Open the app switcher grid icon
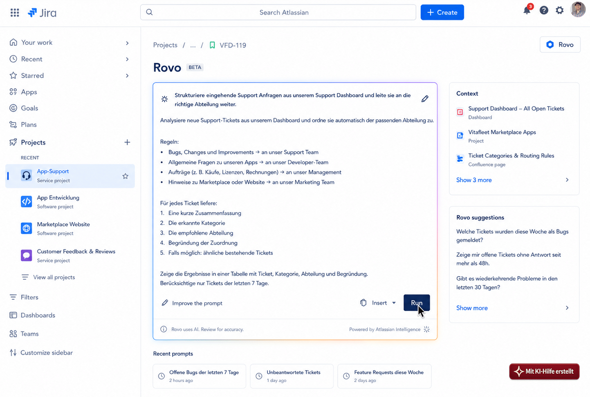This screenshot has height=397, width=590. click(15, 13)
